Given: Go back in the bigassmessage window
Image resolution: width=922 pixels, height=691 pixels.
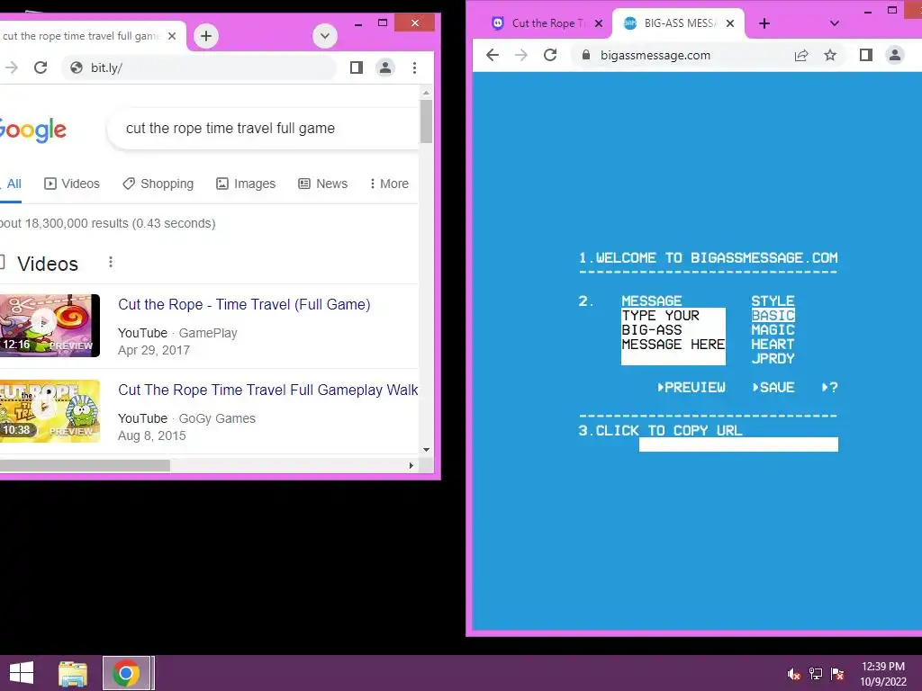Looking at the screenshot, I should (493, 55).
